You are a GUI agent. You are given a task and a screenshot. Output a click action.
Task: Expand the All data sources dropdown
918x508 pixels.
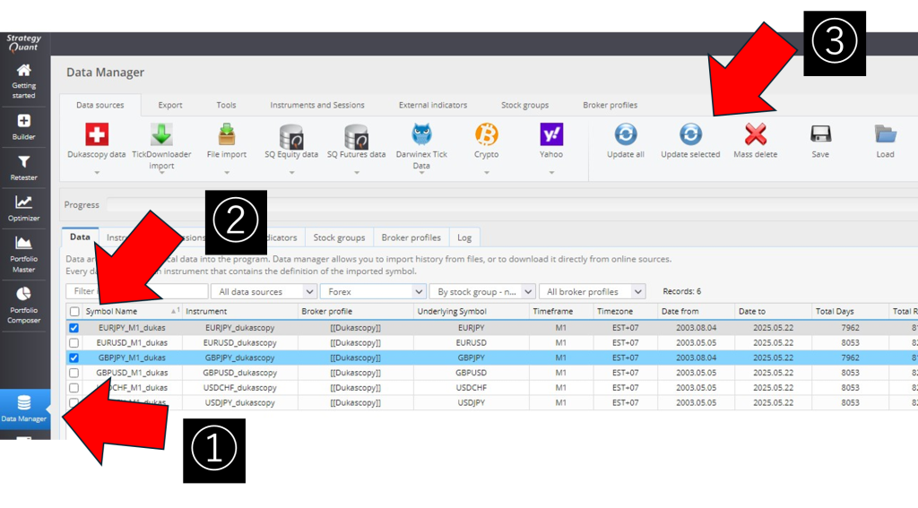point(264,292)
